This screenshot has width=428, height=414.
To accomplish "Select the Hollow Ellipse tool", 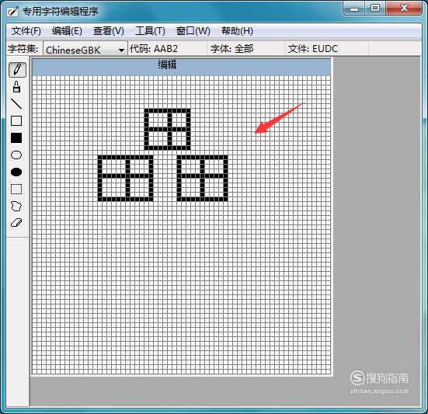I will [x=16, y=155].
